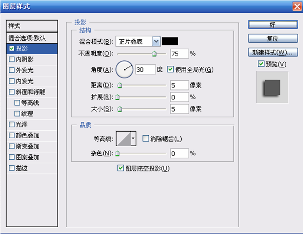Open the 混合模式 blend mode dropdown
This screenshot has height=234, width=303.
156,41
